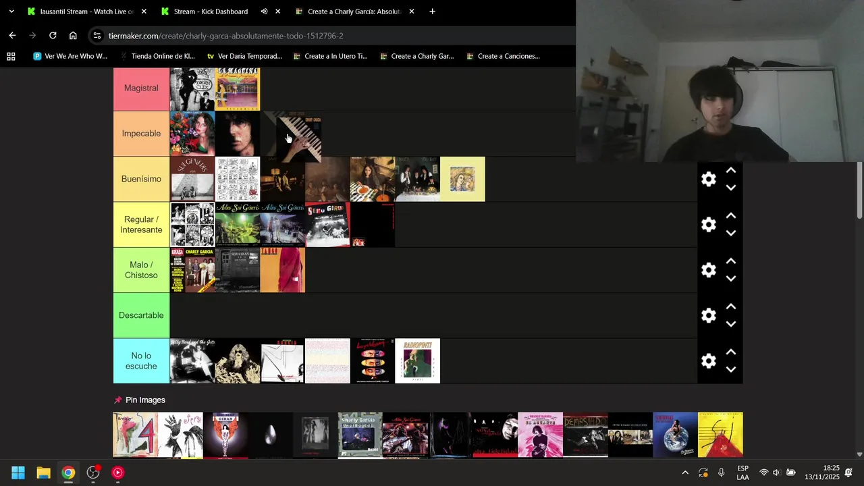The height and width of the screenshot is (486, 864).
Task: Open the Create a Charly Gar... bookmark
Action: click(x=417, y=56)
